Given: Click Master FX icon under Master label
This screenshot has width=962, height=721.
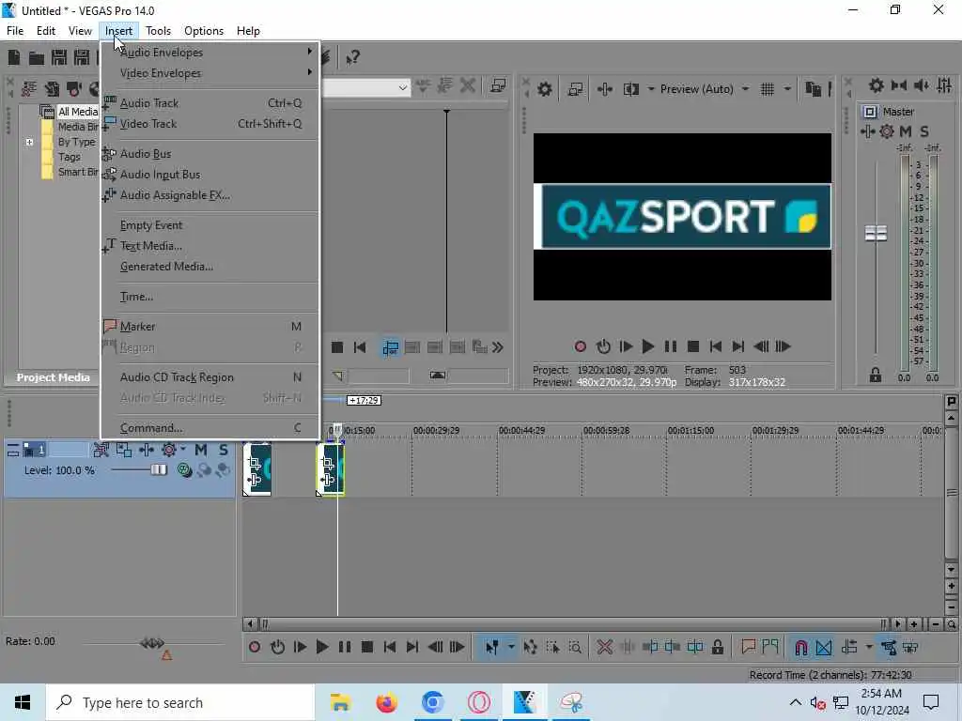Looking at the screenshot, I should pos(867,131).
